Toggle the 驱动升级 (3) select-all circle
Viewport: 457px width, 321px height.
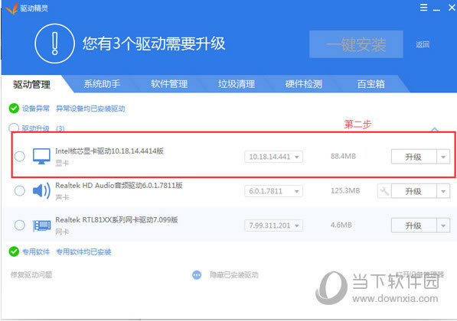click(14, 128)
